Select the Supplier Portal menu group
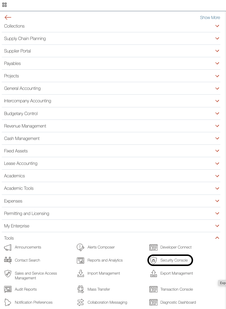The height and width of the screenshot is (309, 226). tap(17, 51)
